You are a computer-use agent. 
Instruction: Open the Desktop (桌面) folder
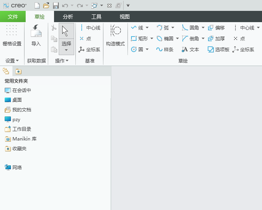(x=13, y=100)
